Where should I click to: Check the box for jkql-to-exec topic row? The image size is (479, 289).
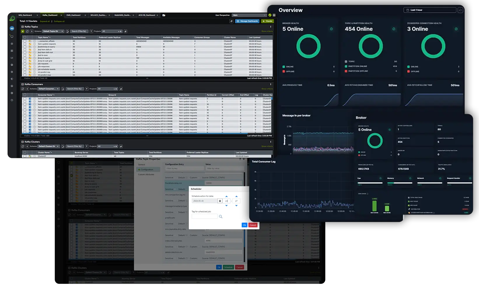click(25, 55)
